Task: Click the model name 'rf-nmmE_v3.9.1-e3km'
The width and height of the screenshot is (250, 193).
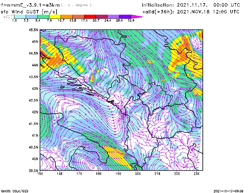Action: 30,5
